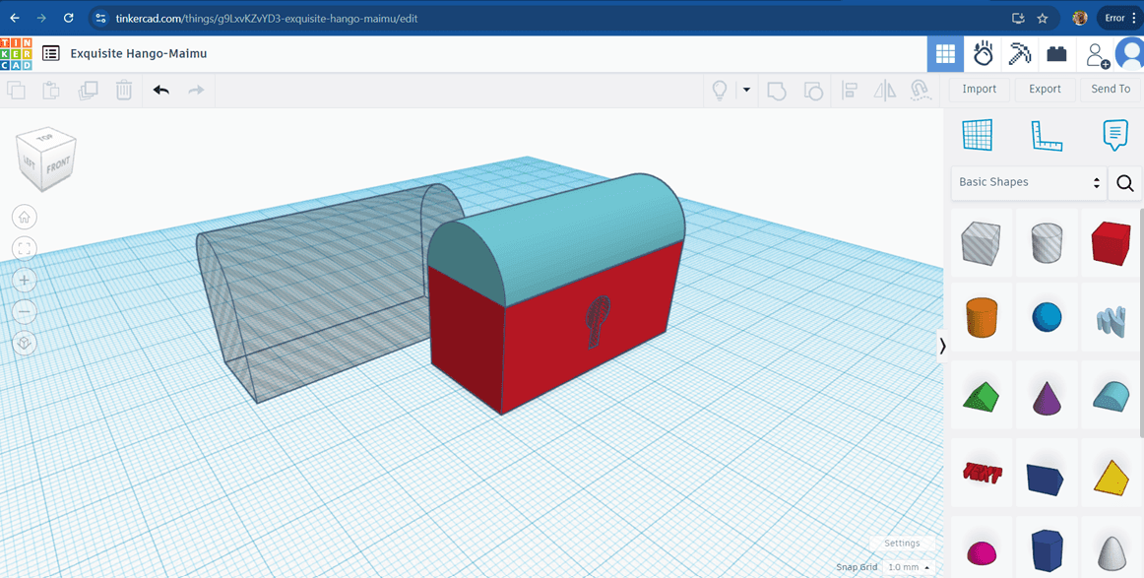Image resolution: width=1144 pixels, height=578 pixels.
Task: Click the Export button
Action: [1045, 89]
